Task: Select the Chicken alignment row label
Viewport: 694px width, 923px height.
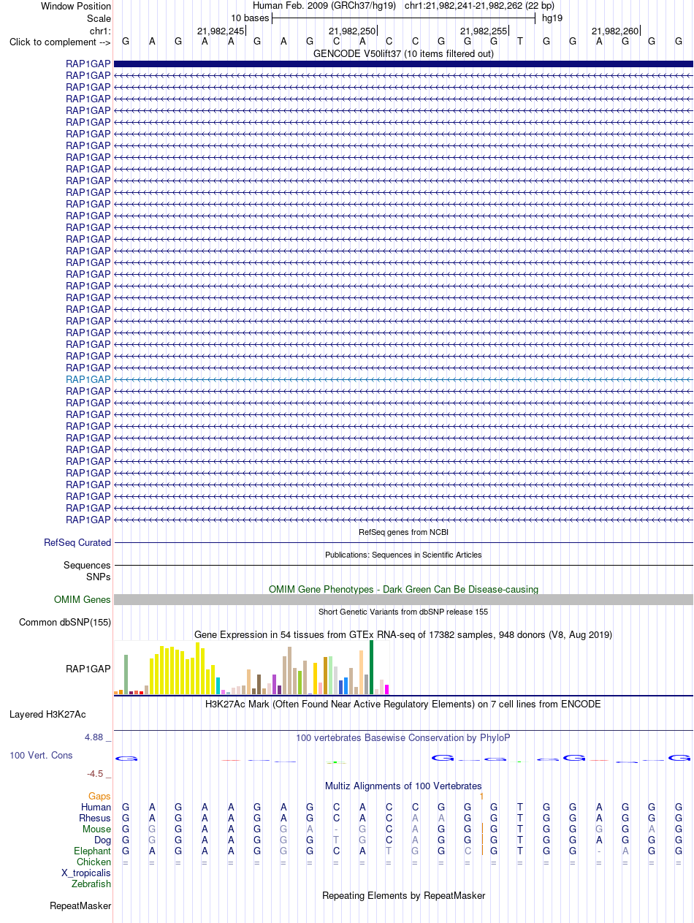Action: point(94,862)
